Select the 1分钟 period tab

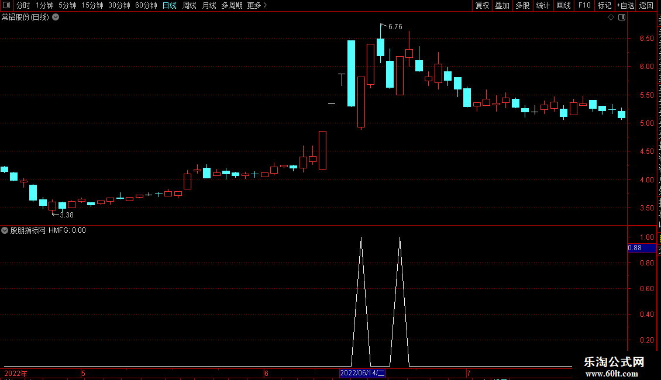pyautogui.click(x=44, y=5)
